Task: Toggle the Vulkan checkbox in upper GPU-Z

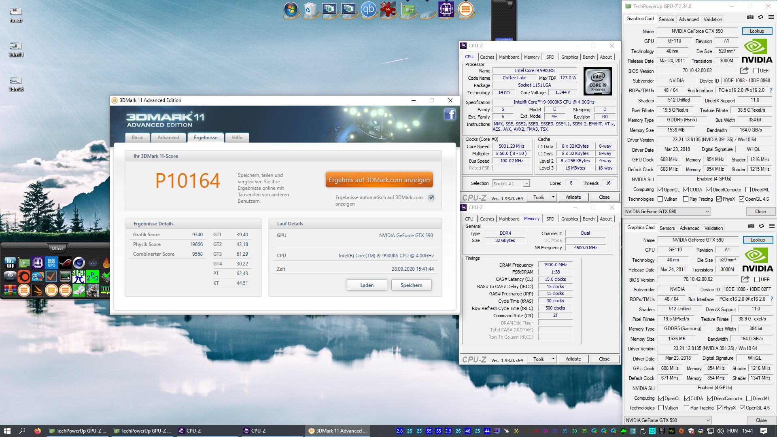Action: [x=660, y=199]
